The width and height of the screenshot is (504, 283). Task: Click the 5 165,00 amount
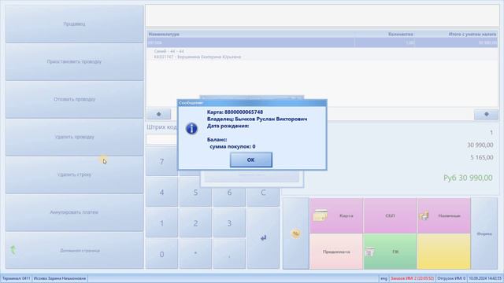[x=481, y=157]
